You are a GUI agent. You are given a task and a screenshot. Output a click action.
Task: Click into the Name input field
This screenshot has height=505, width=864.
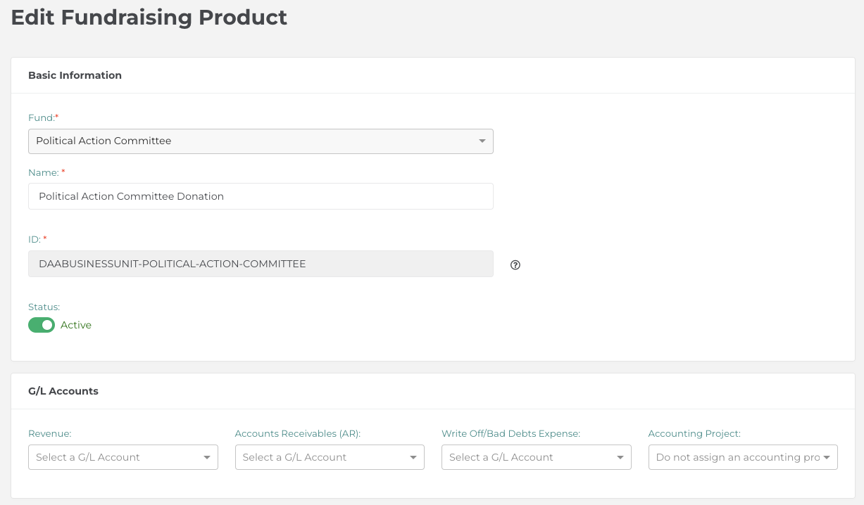[x=261, y=196]
